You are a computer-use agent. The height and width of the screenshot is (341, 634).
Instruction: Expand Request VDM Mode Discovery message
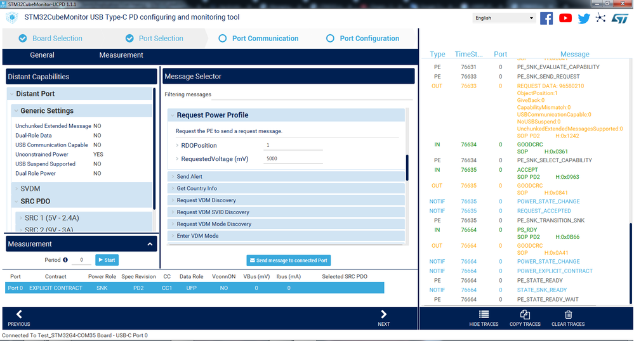pyautogui.click(x=172, y=224)
